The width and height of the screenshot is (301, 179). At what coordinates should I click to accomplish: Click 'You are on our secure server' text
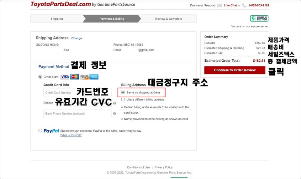250,26
